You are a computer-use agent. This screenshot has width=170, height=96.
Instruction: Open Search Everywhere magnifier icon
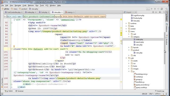pyautogui.click(x=167, y=9)
